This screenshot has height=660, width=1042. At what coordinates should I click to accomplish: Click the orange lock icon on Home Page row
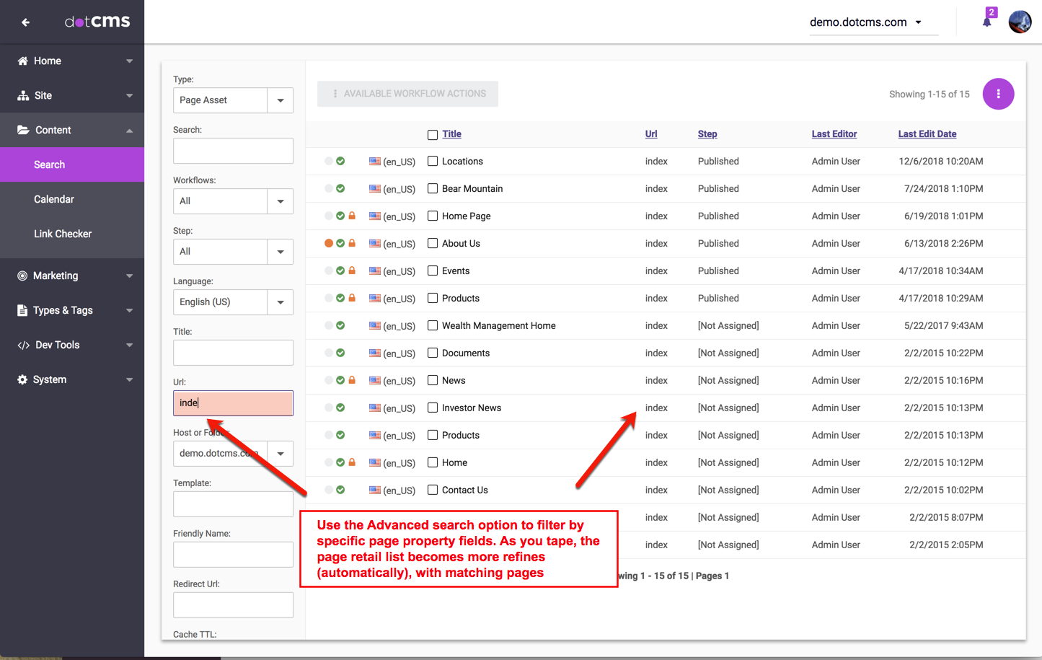click(352, 216)
